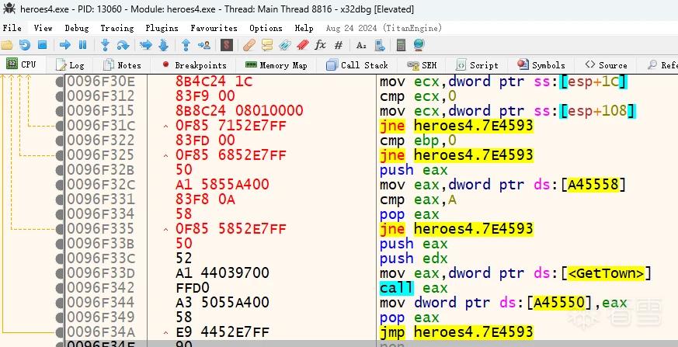
Task: Open the Plugins menu
Action: 162,28
